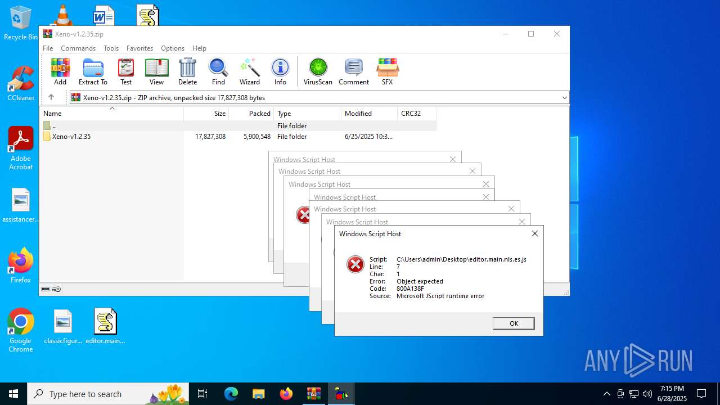The height and width of the screenshot is (405, 720).
Task: Open the Windows Start menu
Action: (x=13, y=394)
